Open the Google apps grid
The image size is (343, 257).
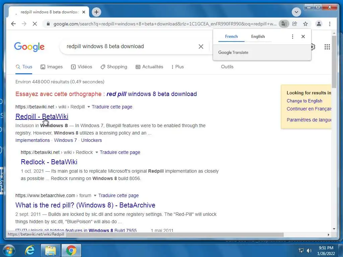(327, 47)
